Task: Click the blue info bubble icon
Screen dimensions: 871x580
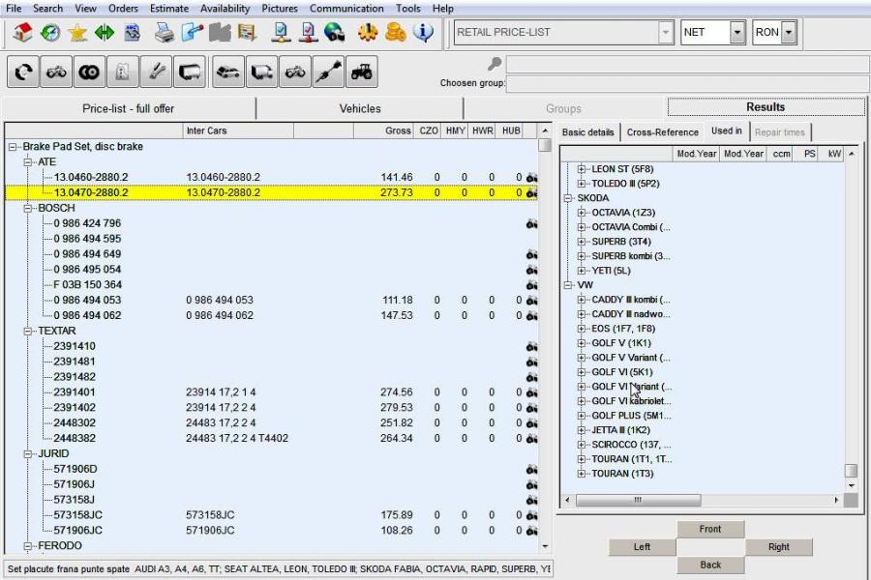Action: [x=423, y=33]
